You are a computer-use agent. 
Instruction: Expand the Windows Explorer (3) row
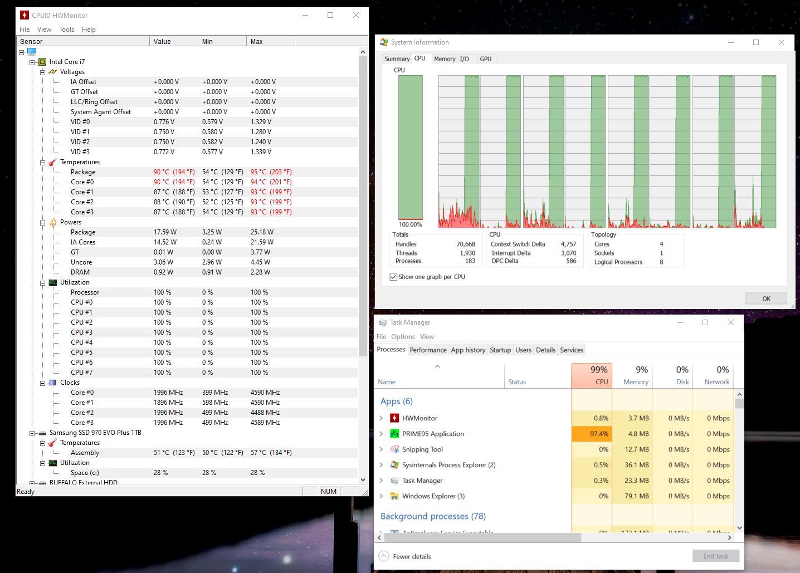point(381,496)
